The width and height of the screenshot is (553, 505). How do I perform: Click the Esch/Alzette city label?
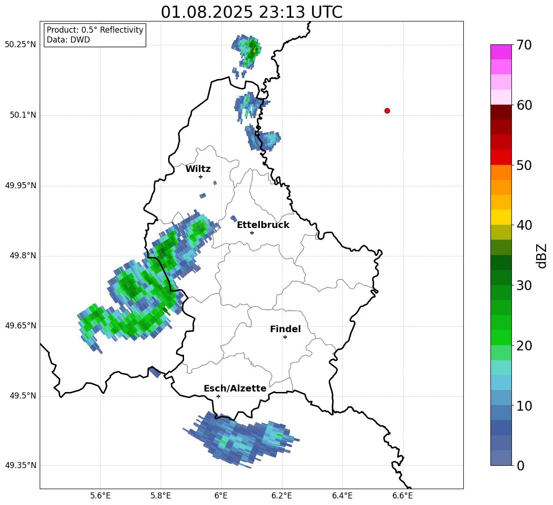click(235, 388)
